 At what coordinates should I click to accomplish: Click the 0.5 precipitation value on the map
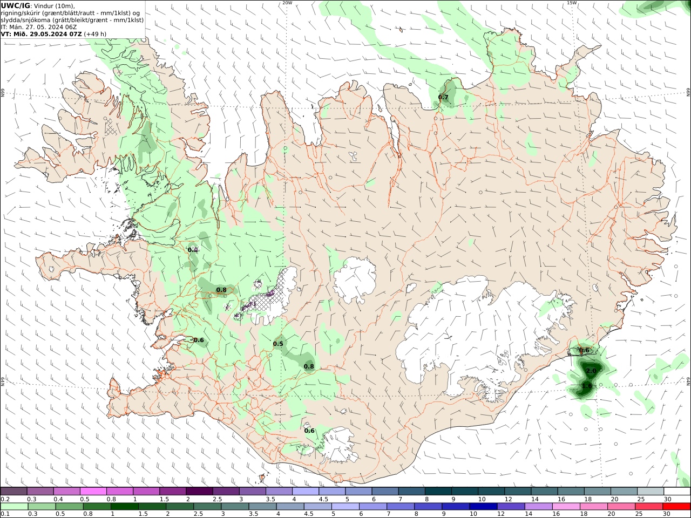278,344
